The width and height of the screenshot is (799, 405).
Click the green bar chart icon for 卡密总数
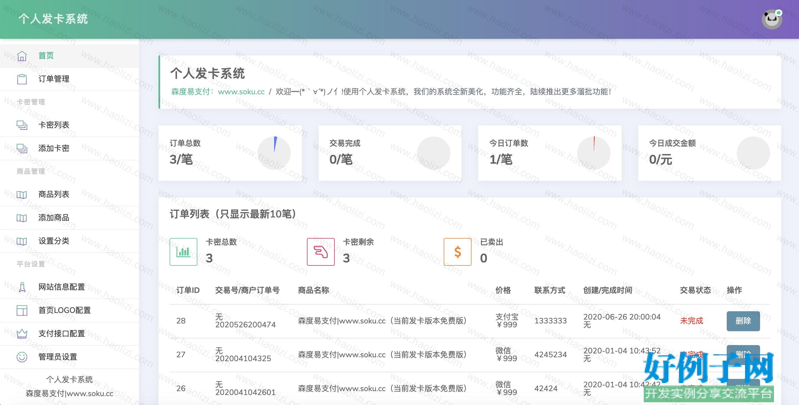tap(183, 252)
